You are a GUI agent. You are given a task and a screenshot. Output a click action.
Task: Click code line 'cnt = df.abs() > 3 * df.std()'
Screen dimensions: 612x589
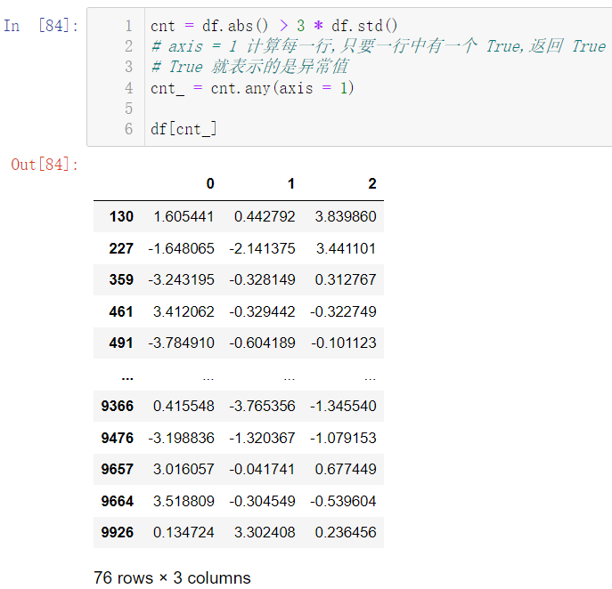(274, 26)
